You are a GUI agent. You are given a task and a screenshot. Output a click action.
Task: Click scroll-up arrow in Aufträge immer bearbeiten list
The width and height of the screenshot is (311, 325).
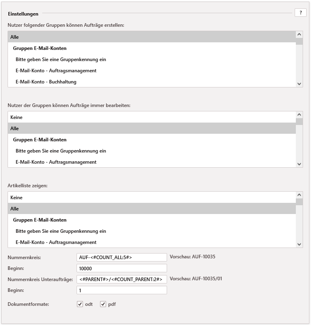[299, 115]
